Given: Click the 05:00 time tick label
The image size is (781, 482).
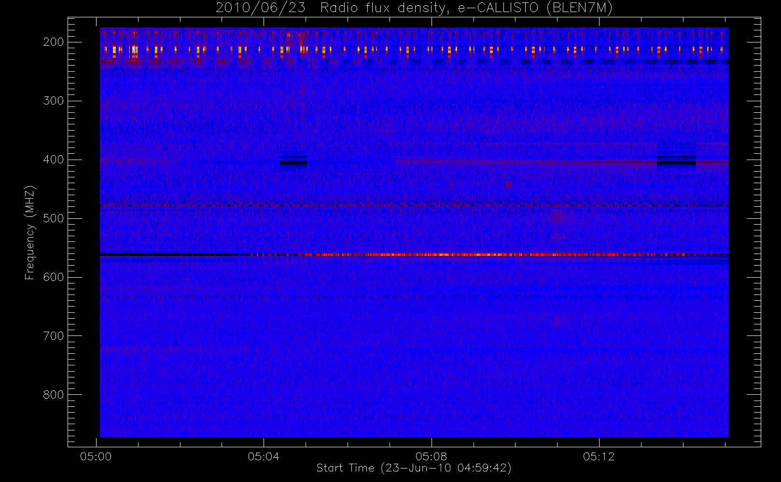Looking at the screenshot, I should 96,456.
